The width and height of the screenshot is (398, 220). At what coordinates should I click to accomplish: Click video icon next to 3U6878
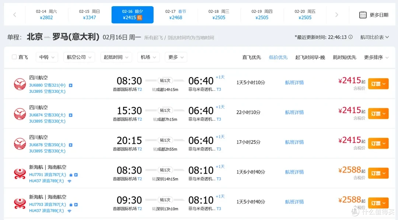pos(71,145)
